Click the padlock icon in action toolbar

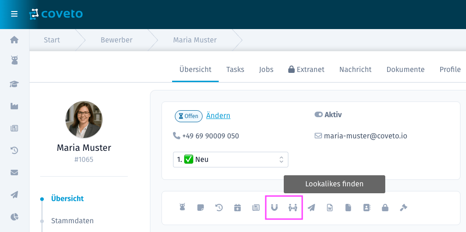(385, 208)
